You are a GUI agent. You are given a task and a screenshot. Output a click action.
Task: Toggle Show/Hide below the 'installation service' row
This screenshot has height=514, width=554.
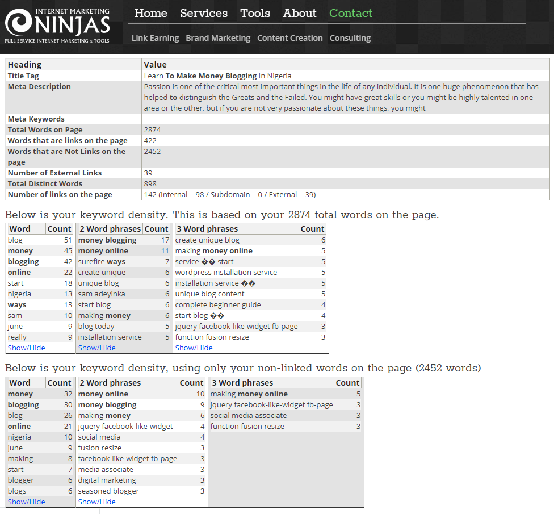[96, 348]
